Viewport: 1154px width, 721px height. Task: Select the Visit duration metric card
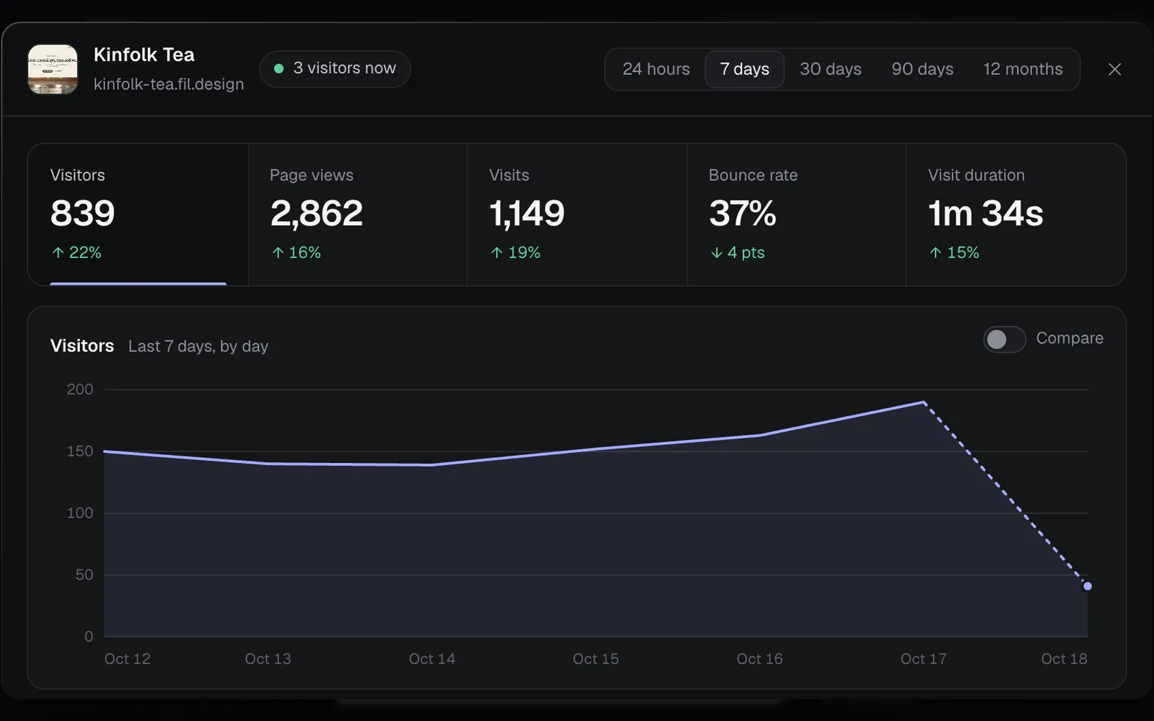point(1016,215)
